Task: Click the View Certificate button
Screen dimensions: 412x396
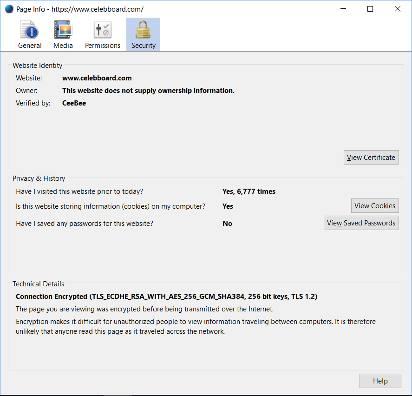Action: [x=371, y=157]
